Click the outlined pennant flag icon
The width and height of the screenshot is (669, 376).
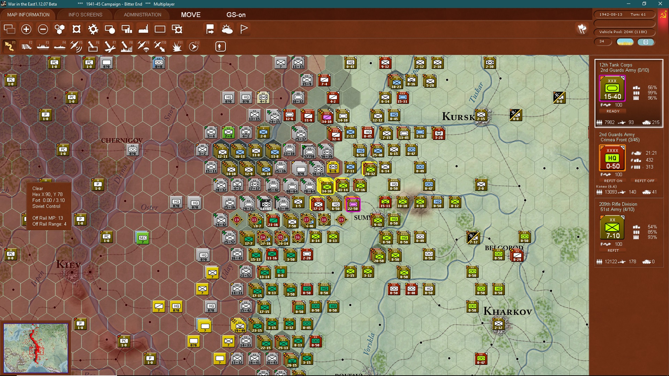pos(244,29)
